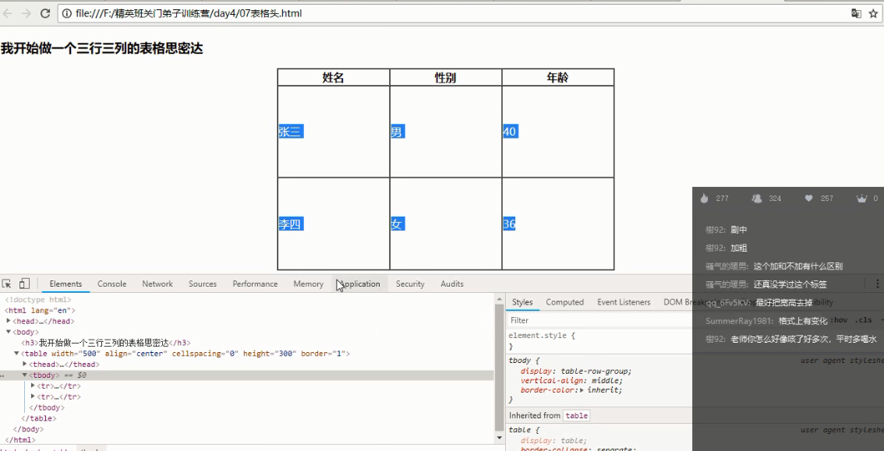Activate the DevTools inspect element picker
This screenshot has height=451, width=884.
pyautogui.click(x=7, y=284)
